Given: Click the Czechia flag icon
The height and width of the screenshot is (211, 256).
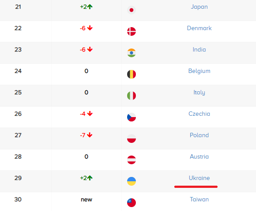Looking at the screenshot, I should click(x=131, y=117).
